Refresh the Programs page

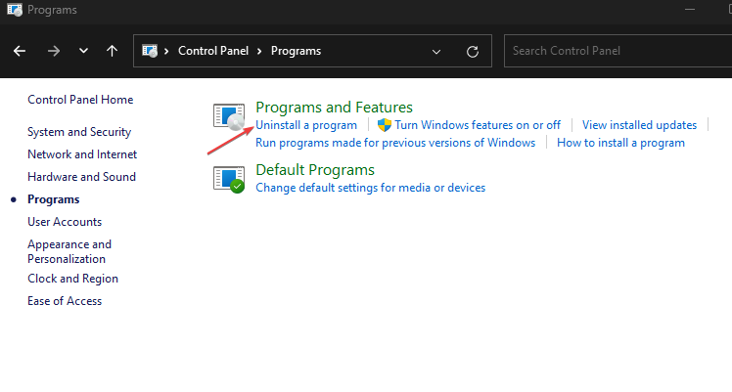click(x=473, y=51)
